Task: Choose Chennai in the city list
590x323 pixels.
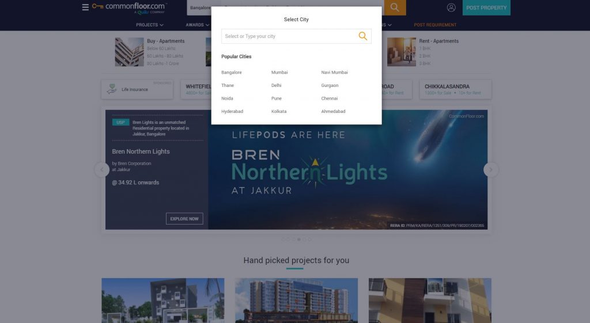Action: [330, 98]
